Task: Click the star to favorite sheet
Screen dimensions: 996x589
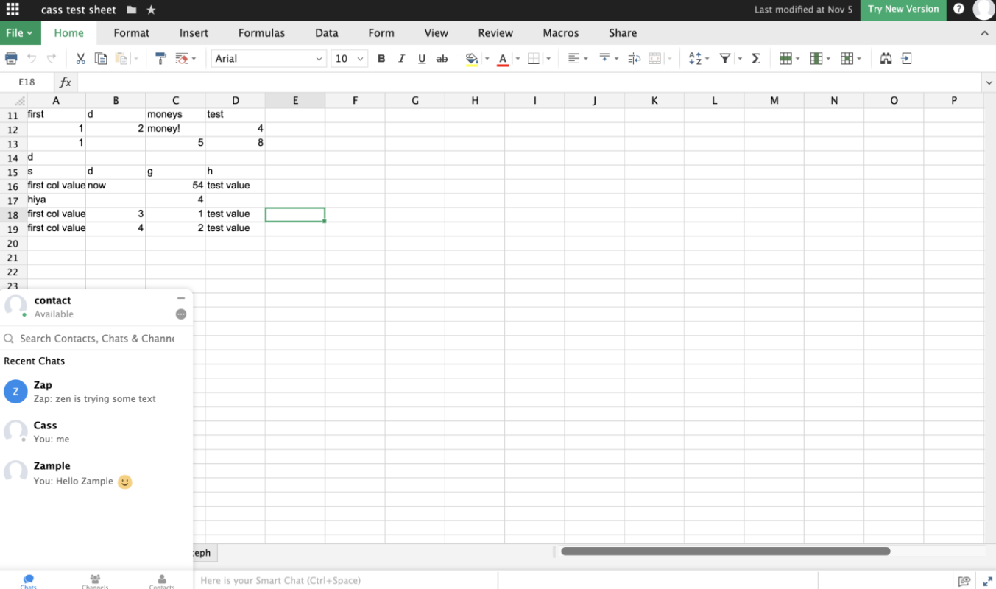Action: [x=151, y=10]
